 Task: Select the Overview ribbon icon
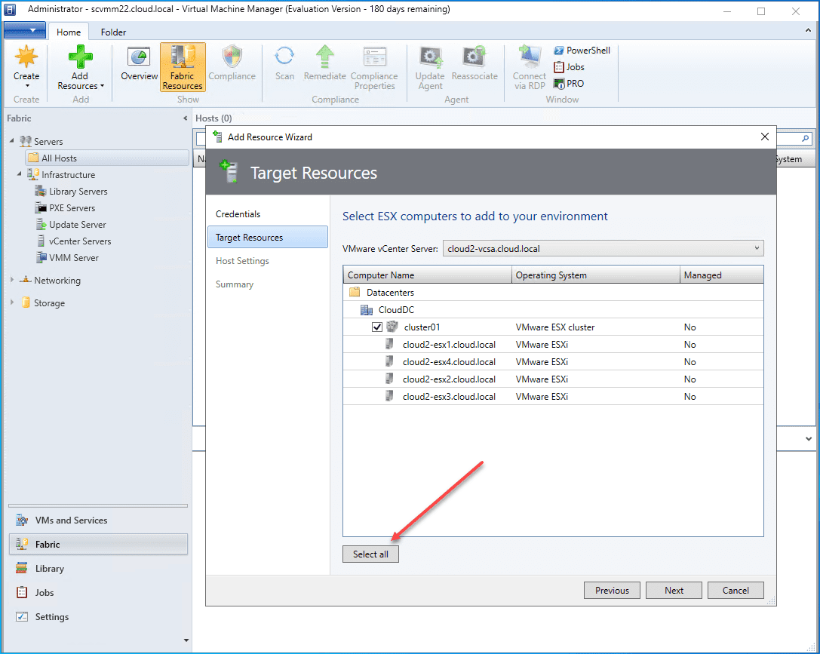[x=139, y=59]
